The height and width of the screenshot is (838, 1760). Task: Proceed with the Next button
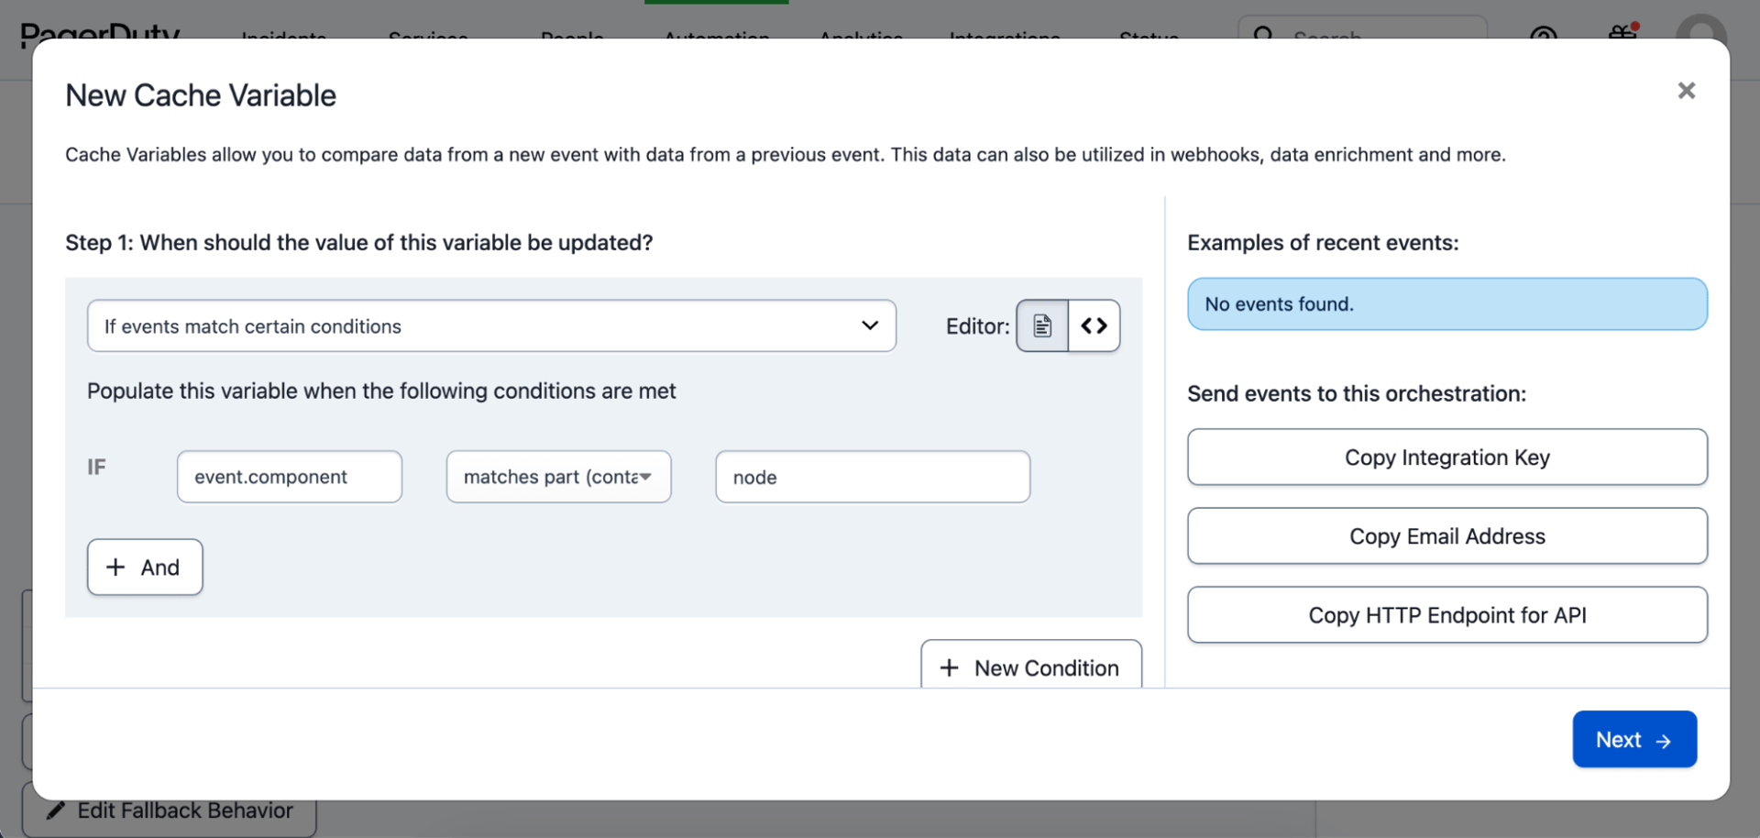pos(1633,740)
